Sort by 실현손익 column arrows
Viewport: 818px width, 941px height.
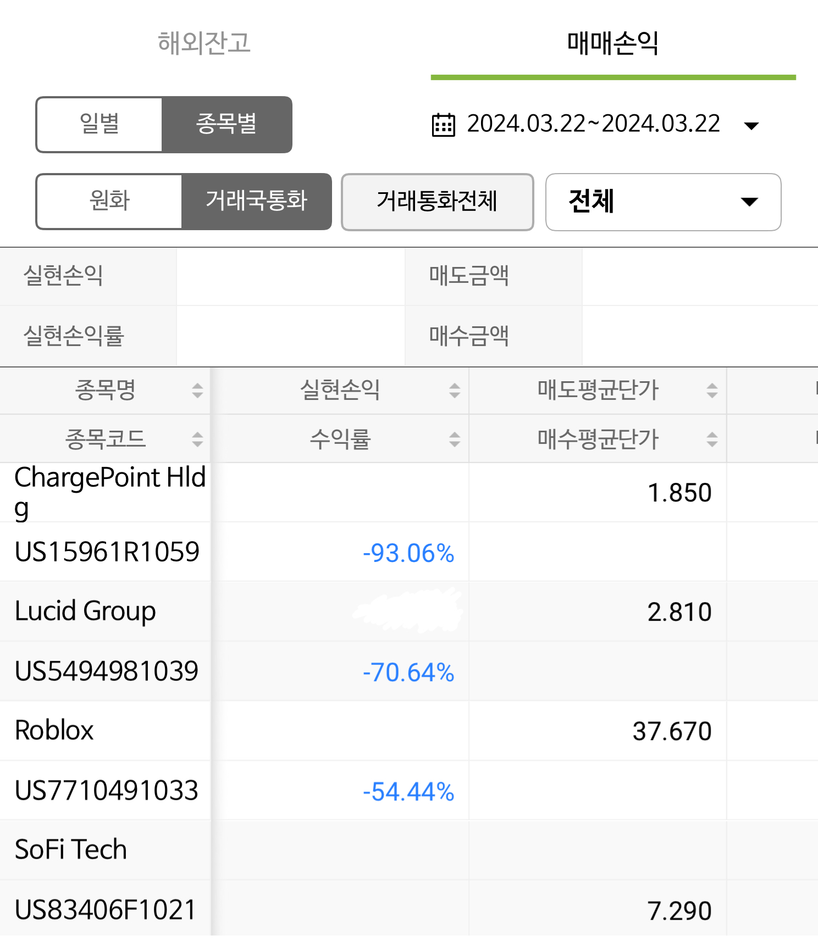[x=455, y=391]
